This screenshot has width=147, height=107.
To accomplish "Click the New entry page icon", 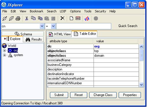I will pyautogui.click(x=71, y=18).
